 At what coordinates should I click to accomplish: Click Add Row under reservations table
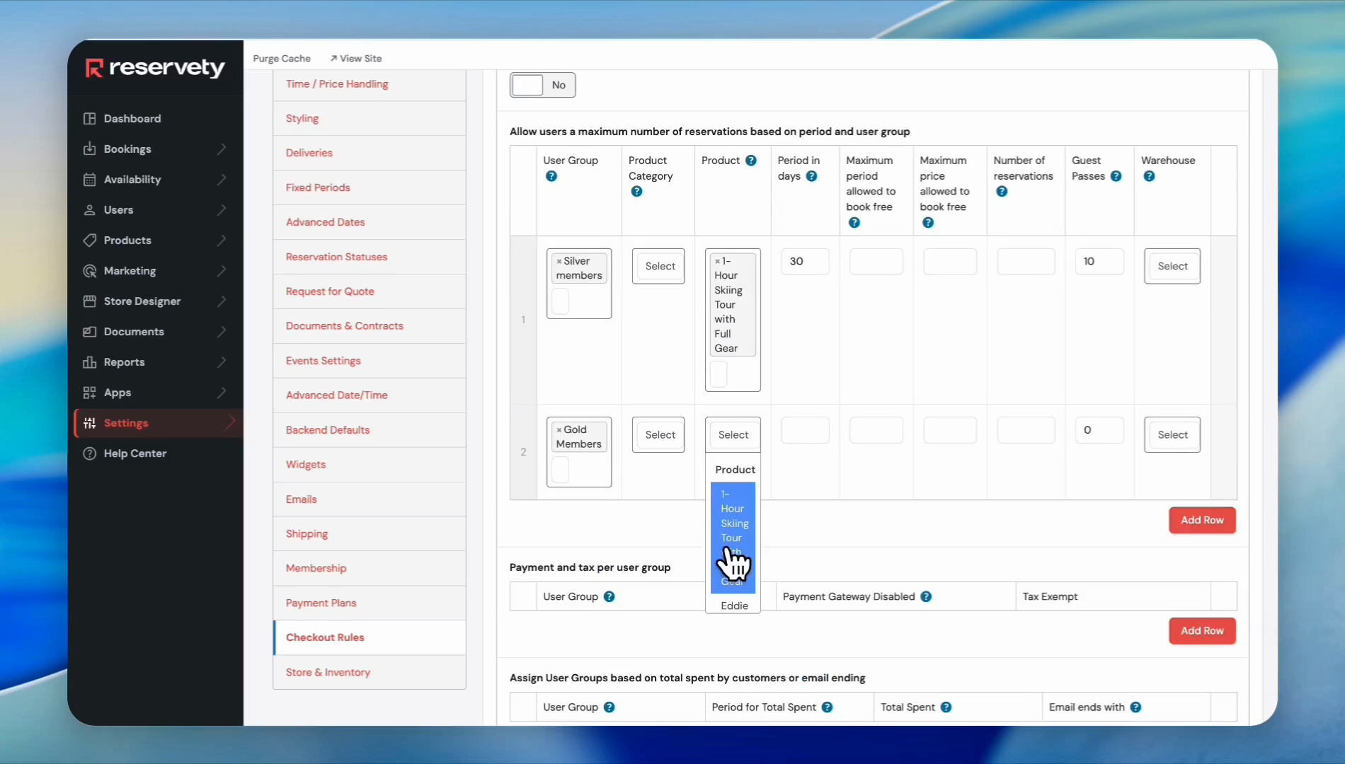coord(1201,520)
